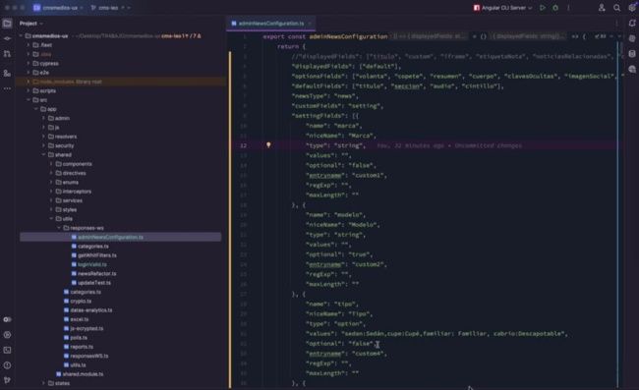The width and height of the screenshot is (639, 390).
Task: Open Search Everywhere magnifier icon
Action: 617,8
